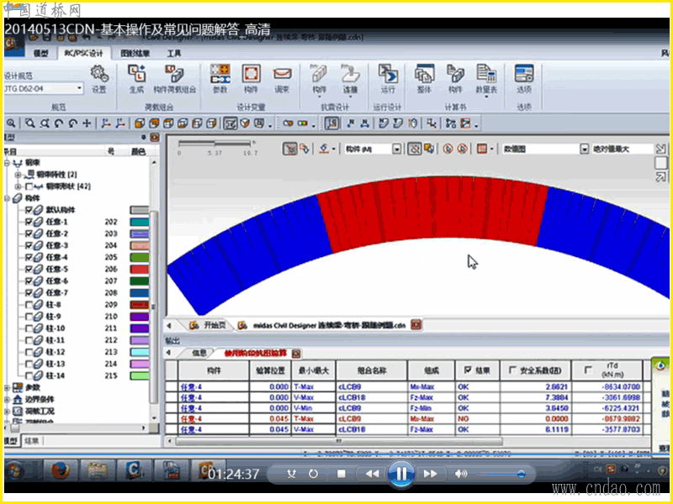Click the arrow icon at viewport top-right
This screenshot has width=673, height=504.
(x=660, y=149)
